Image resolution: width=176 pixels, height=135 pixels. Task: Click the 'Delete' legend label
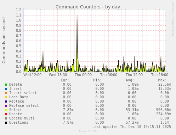tap(16, 84)
